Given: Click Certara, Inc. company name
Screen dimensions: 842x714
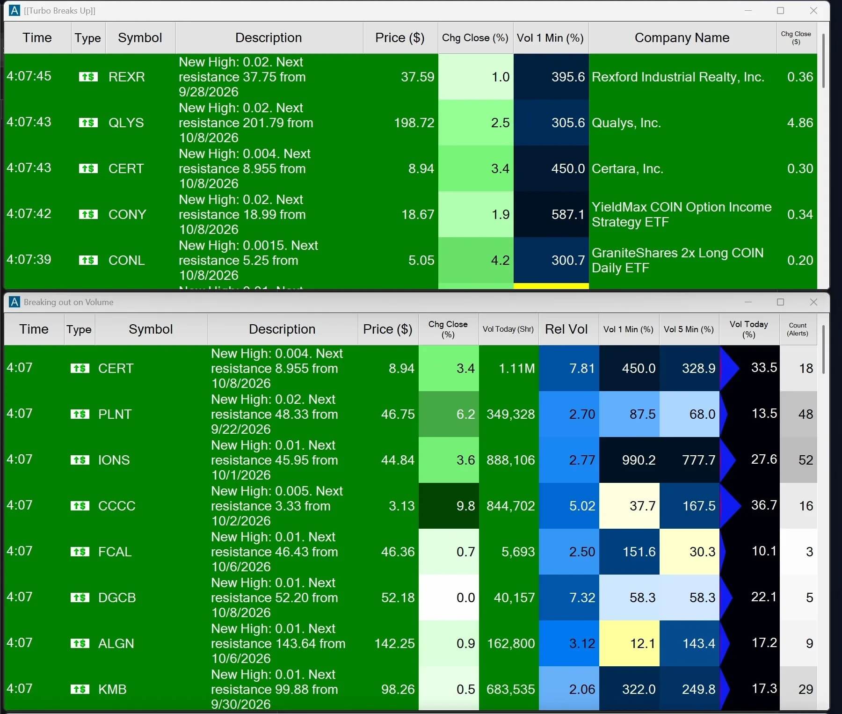Looking at the screenshot, I should click(x=627, y=168).
